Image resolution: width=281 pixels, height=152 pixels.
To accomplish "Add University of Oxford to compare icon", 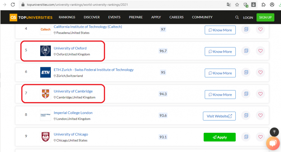I will [x=246, y=51].
